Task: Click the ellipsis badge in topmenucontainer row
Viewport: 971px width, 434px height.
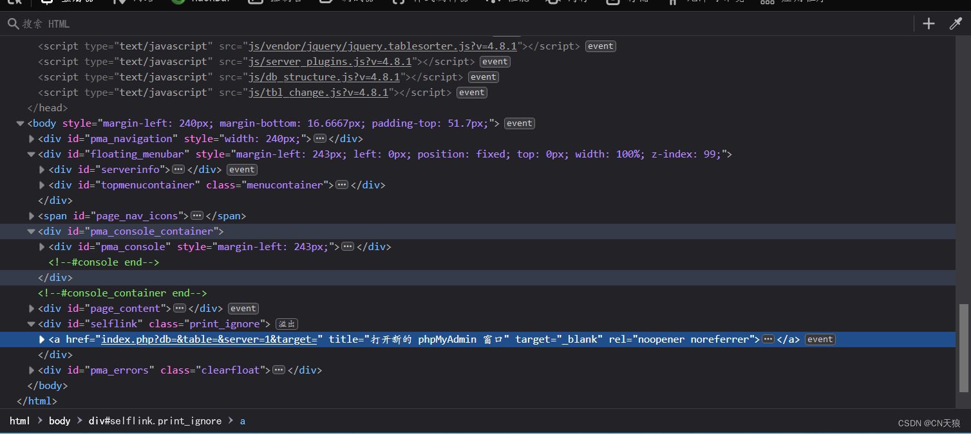Action: tap(342, 185)
